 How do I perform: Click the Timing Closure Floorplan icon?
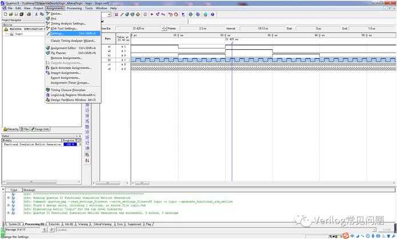[x=48, y=90]
